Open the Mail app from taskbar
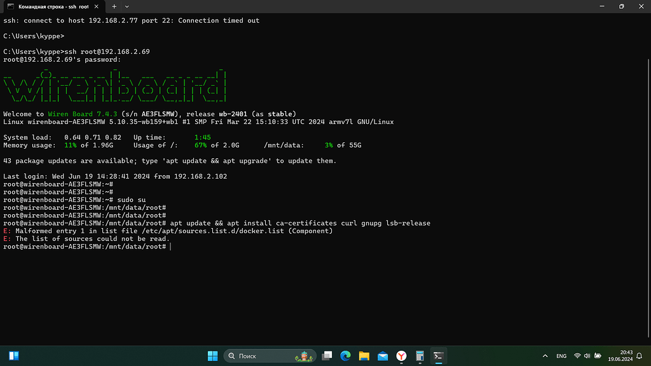Image resolution: width=651 pixels, height=366 pixels. [x=382, y=356]
